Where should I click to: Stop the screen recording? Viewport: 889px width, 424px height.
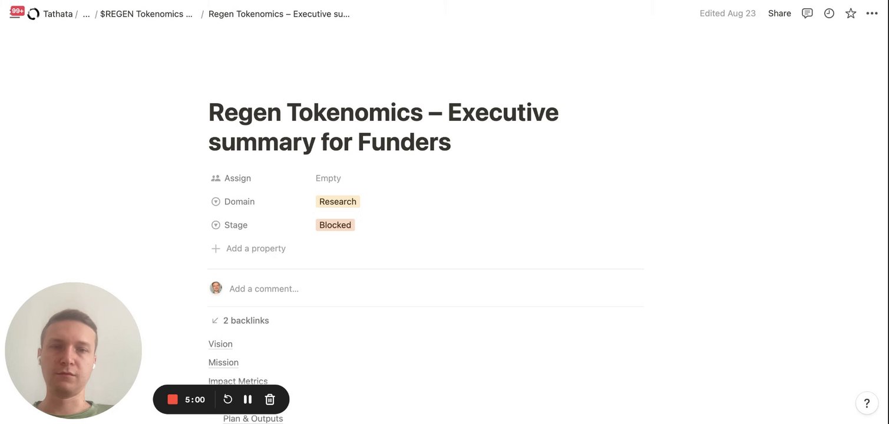173,400
